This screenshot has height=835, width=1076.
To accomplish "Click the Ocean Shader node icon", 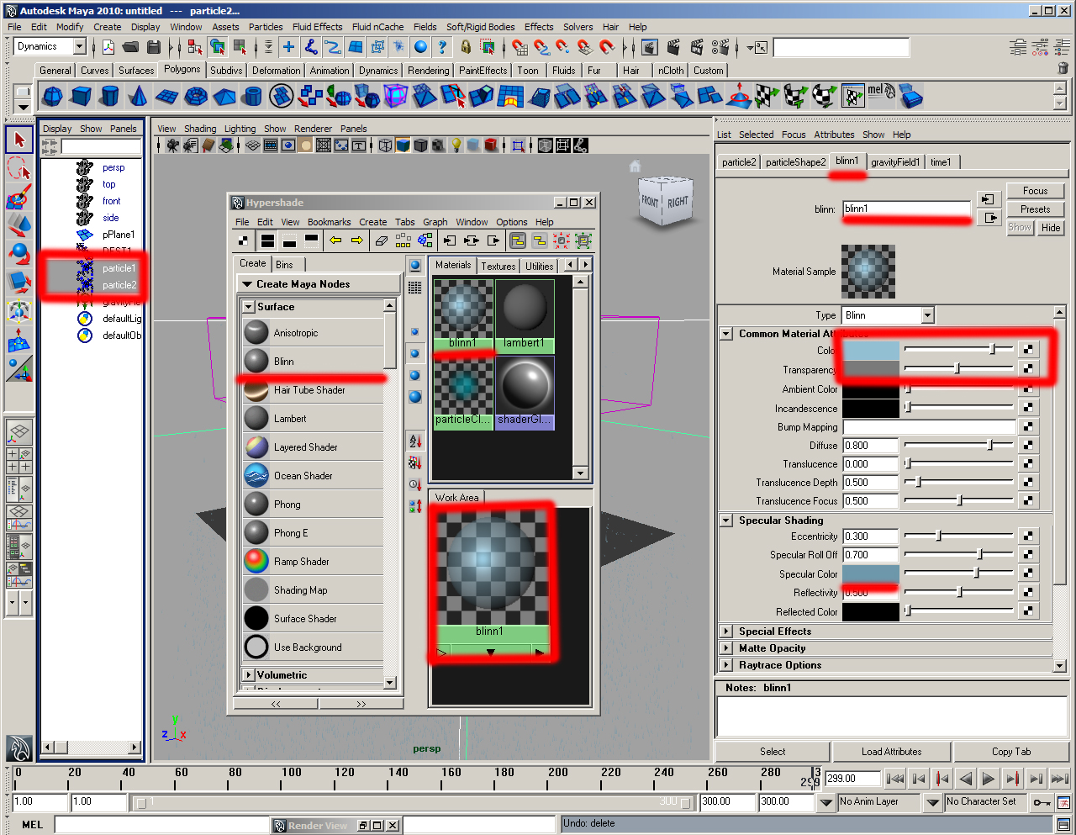I will coord(256,475).
